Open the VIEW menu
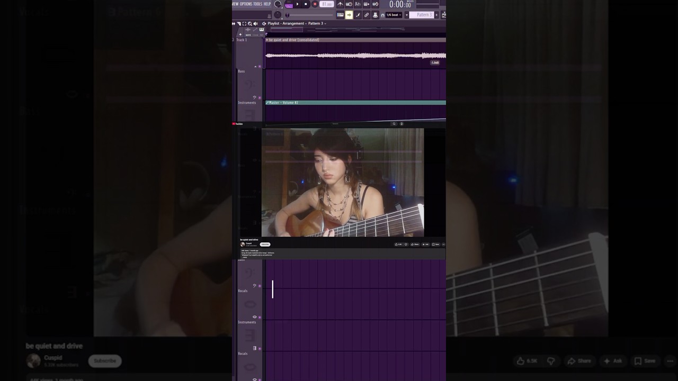This screenshot has width=678, height=381. (235, 4)
